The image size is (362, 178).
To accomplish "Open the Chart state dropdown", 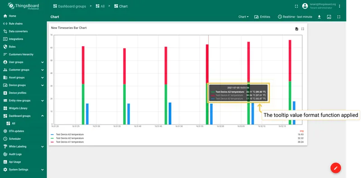I will click(x=243, y=17).
